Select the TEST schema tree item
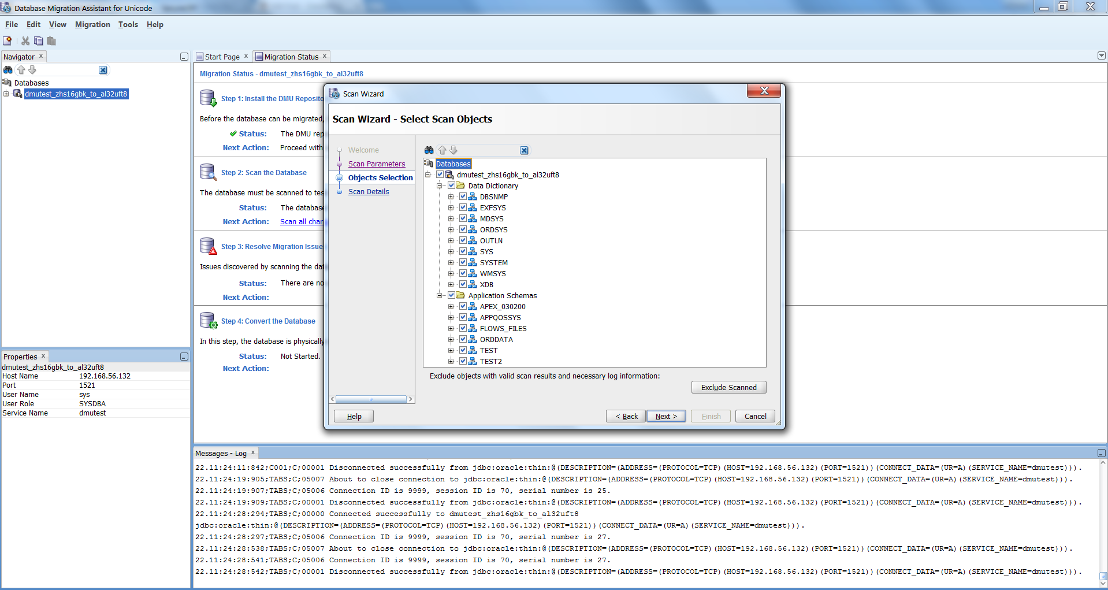This screenshot has width=1108, height=590. 489,350
